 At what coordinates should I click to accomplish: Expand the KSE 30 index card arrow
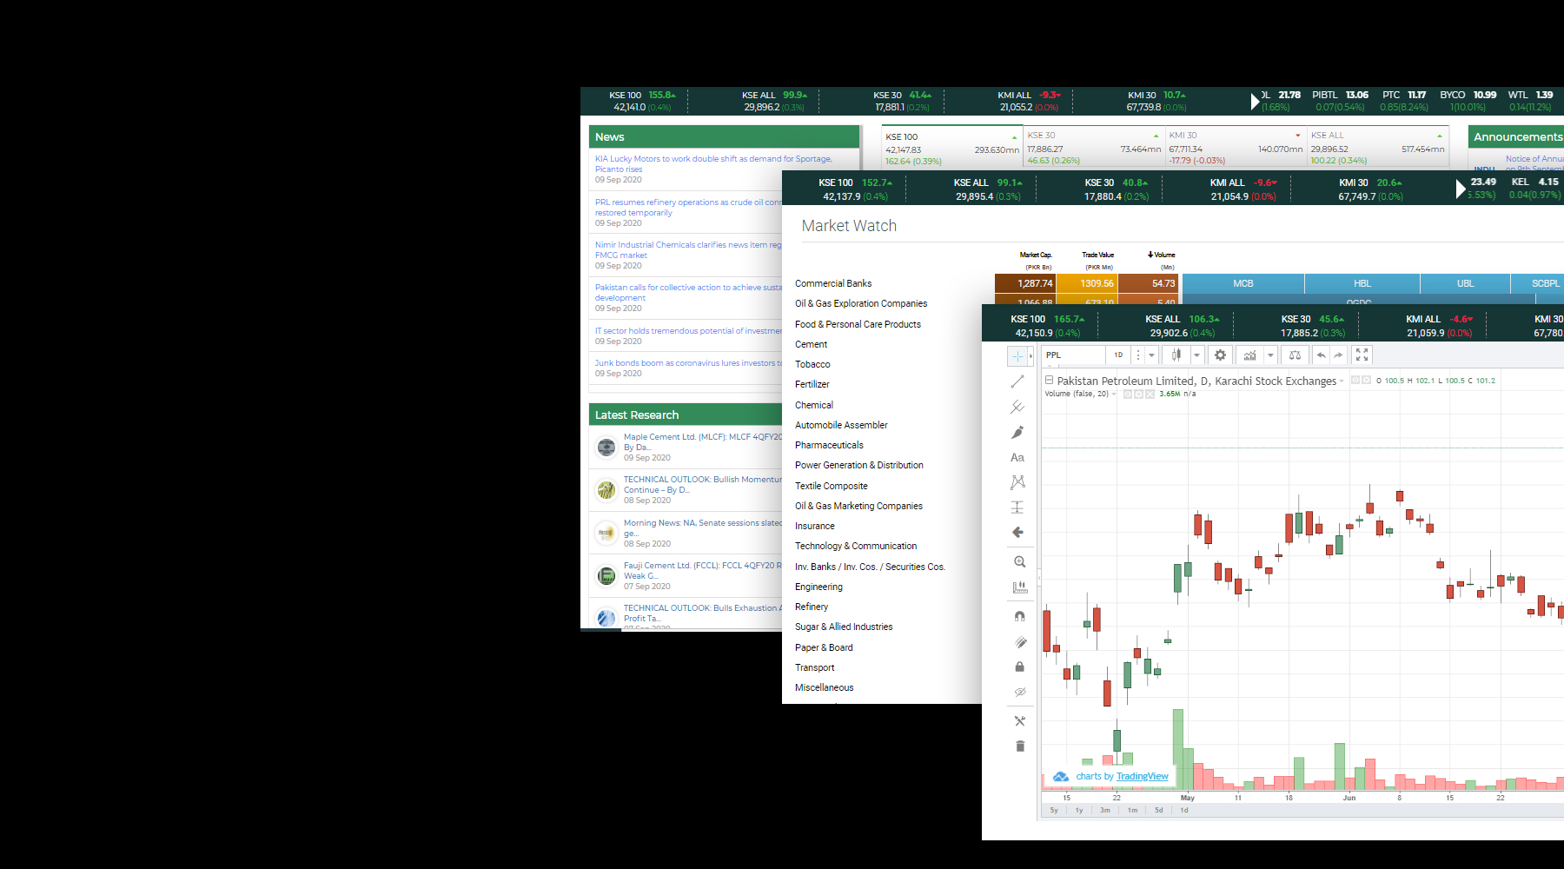pyautogui.click(x=1156, y=136)
